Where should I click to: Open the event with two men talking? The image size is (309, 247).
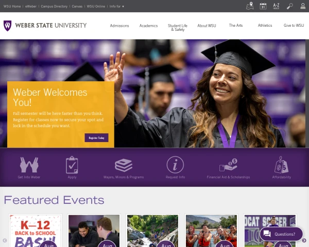pyautogui.click(x=94, y=231)
